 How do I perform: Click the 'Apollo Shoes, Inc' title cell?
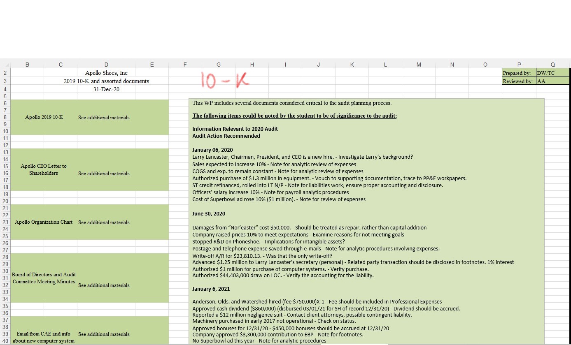coord(106,73)
